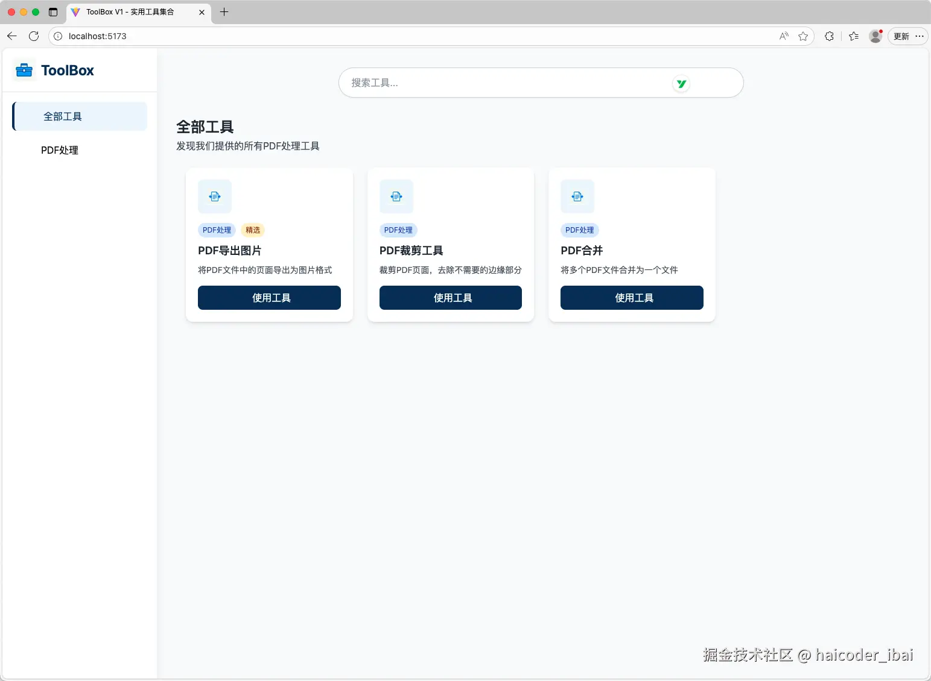Image resolution: width=931 pixels, height=681 pixels.
Task: Click the ToolBox title text in sidebar
Action: pos(68,71)
